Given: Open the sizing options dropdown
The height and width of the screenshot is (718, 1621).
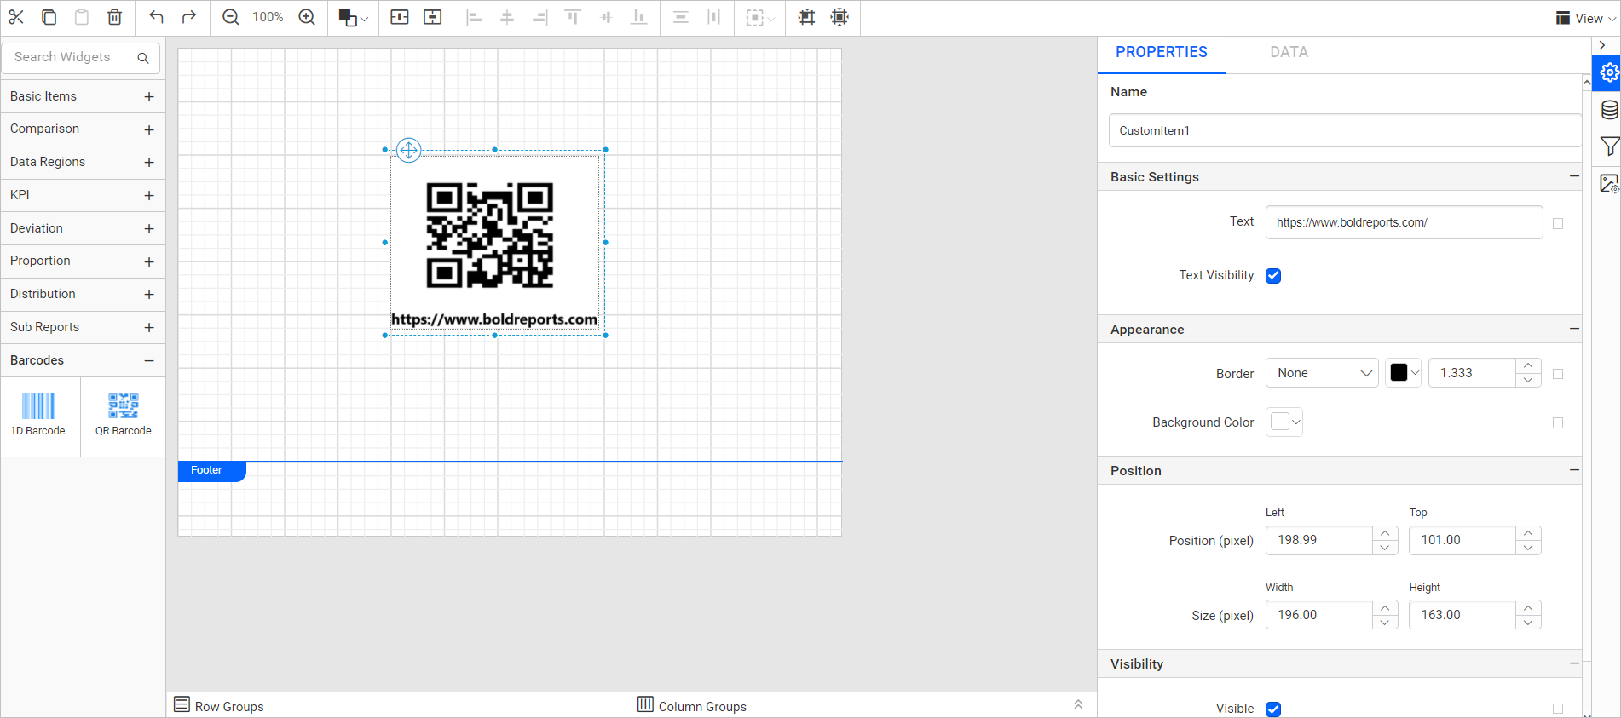Looking at the screenshot, I should (x=760, y=18).
